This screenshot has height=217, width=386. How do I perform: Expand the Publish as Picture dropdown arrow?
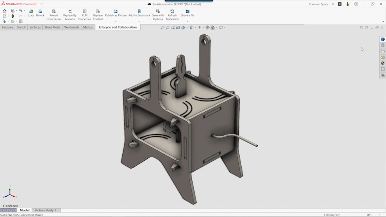click(x=115, y=21)
